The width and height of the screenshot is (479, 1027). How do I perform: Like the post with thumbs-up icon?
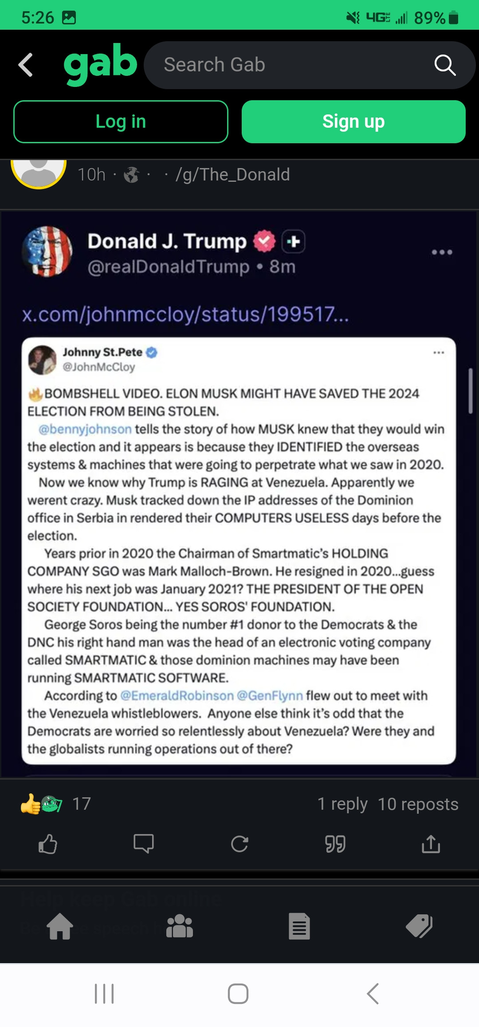(48, 844)
